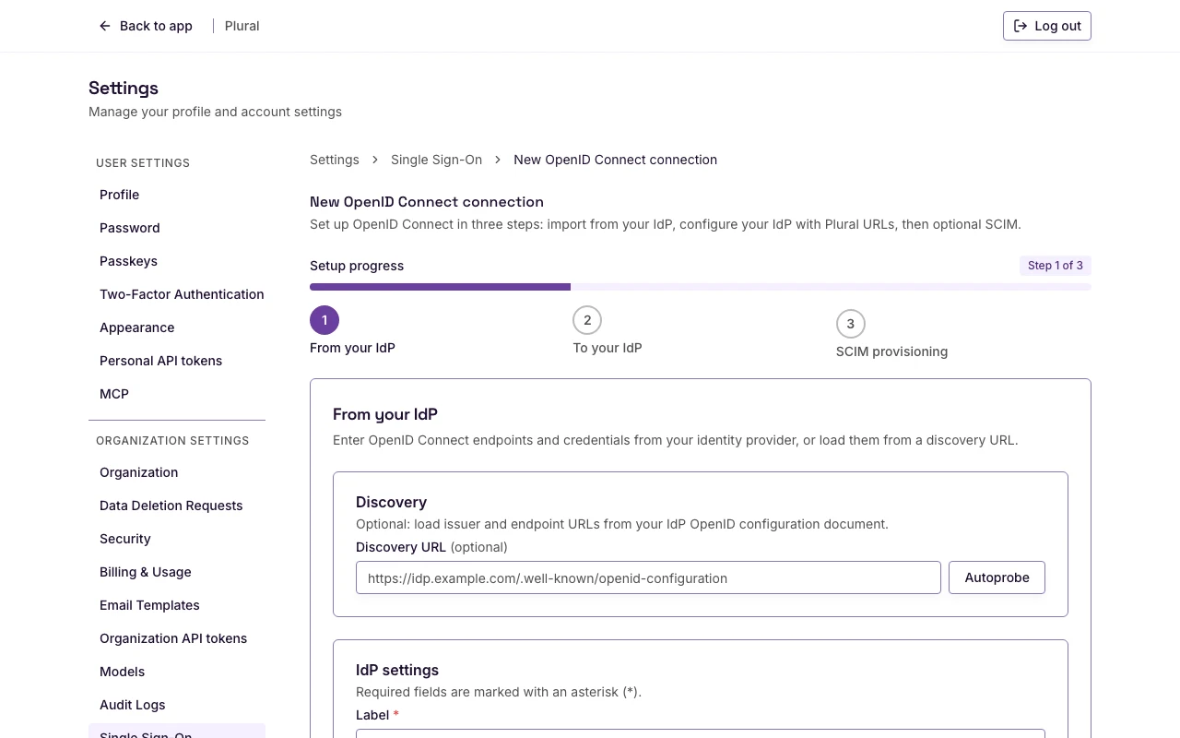This screenshot has height=738, width=1180.
Task: Click the IdP settings heading
Action: (x=397, y=670)
